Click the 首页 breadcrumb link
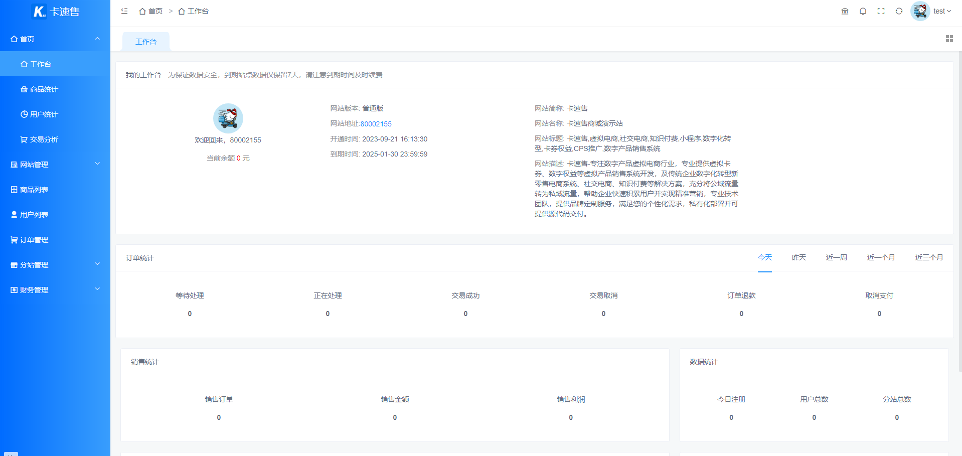Viewport: 962px width, 456px height. [151, 11]
